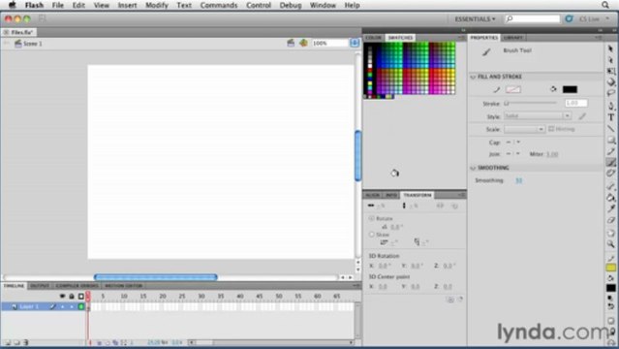Open the stroke color swatch in Properties
Screen dimensions: 619x349
click(x=513, y=90)
